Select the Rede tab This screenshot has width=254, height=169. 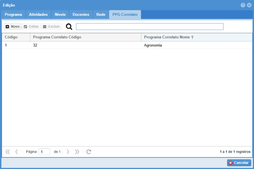click(100, 15)
